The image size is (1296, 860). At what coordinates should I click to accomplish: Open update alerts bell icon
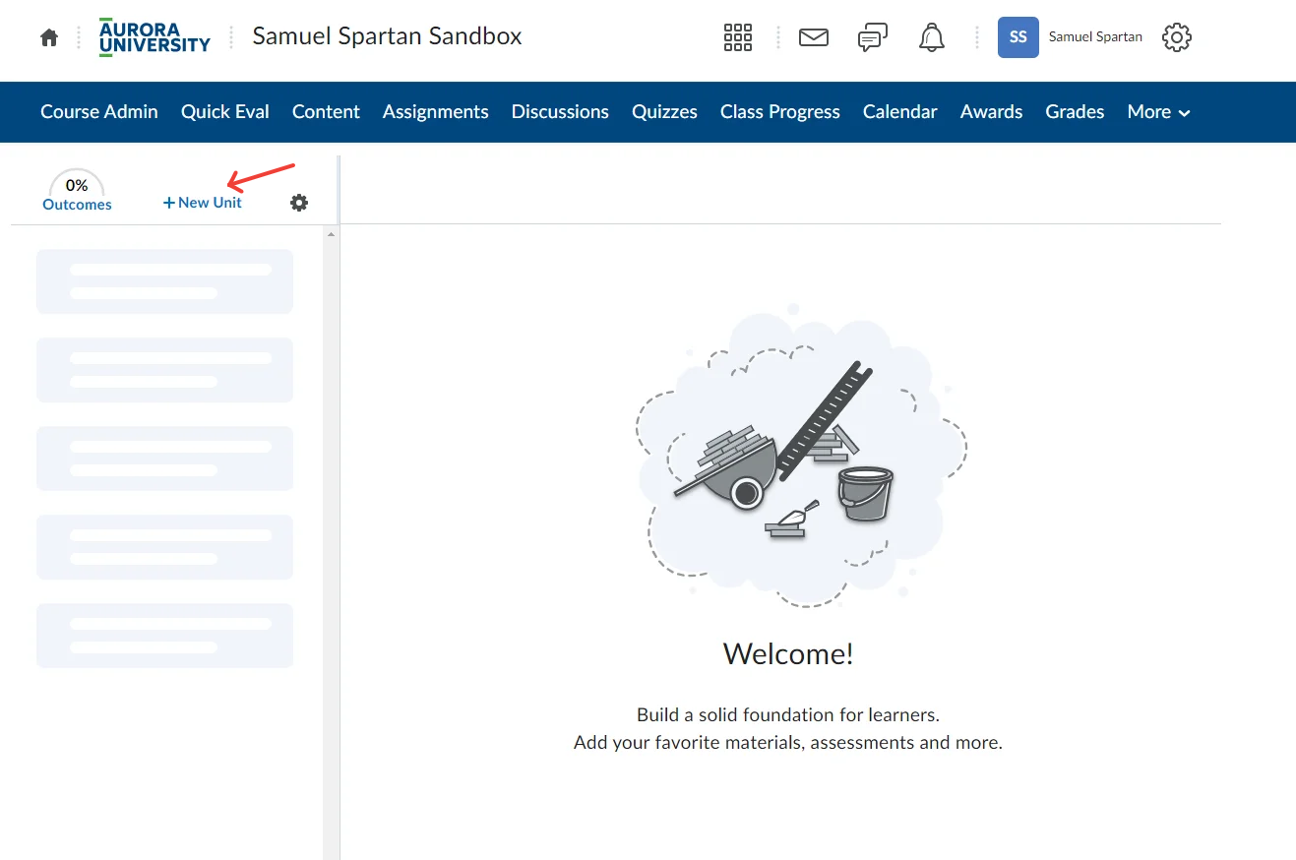[x=931, y=37]
